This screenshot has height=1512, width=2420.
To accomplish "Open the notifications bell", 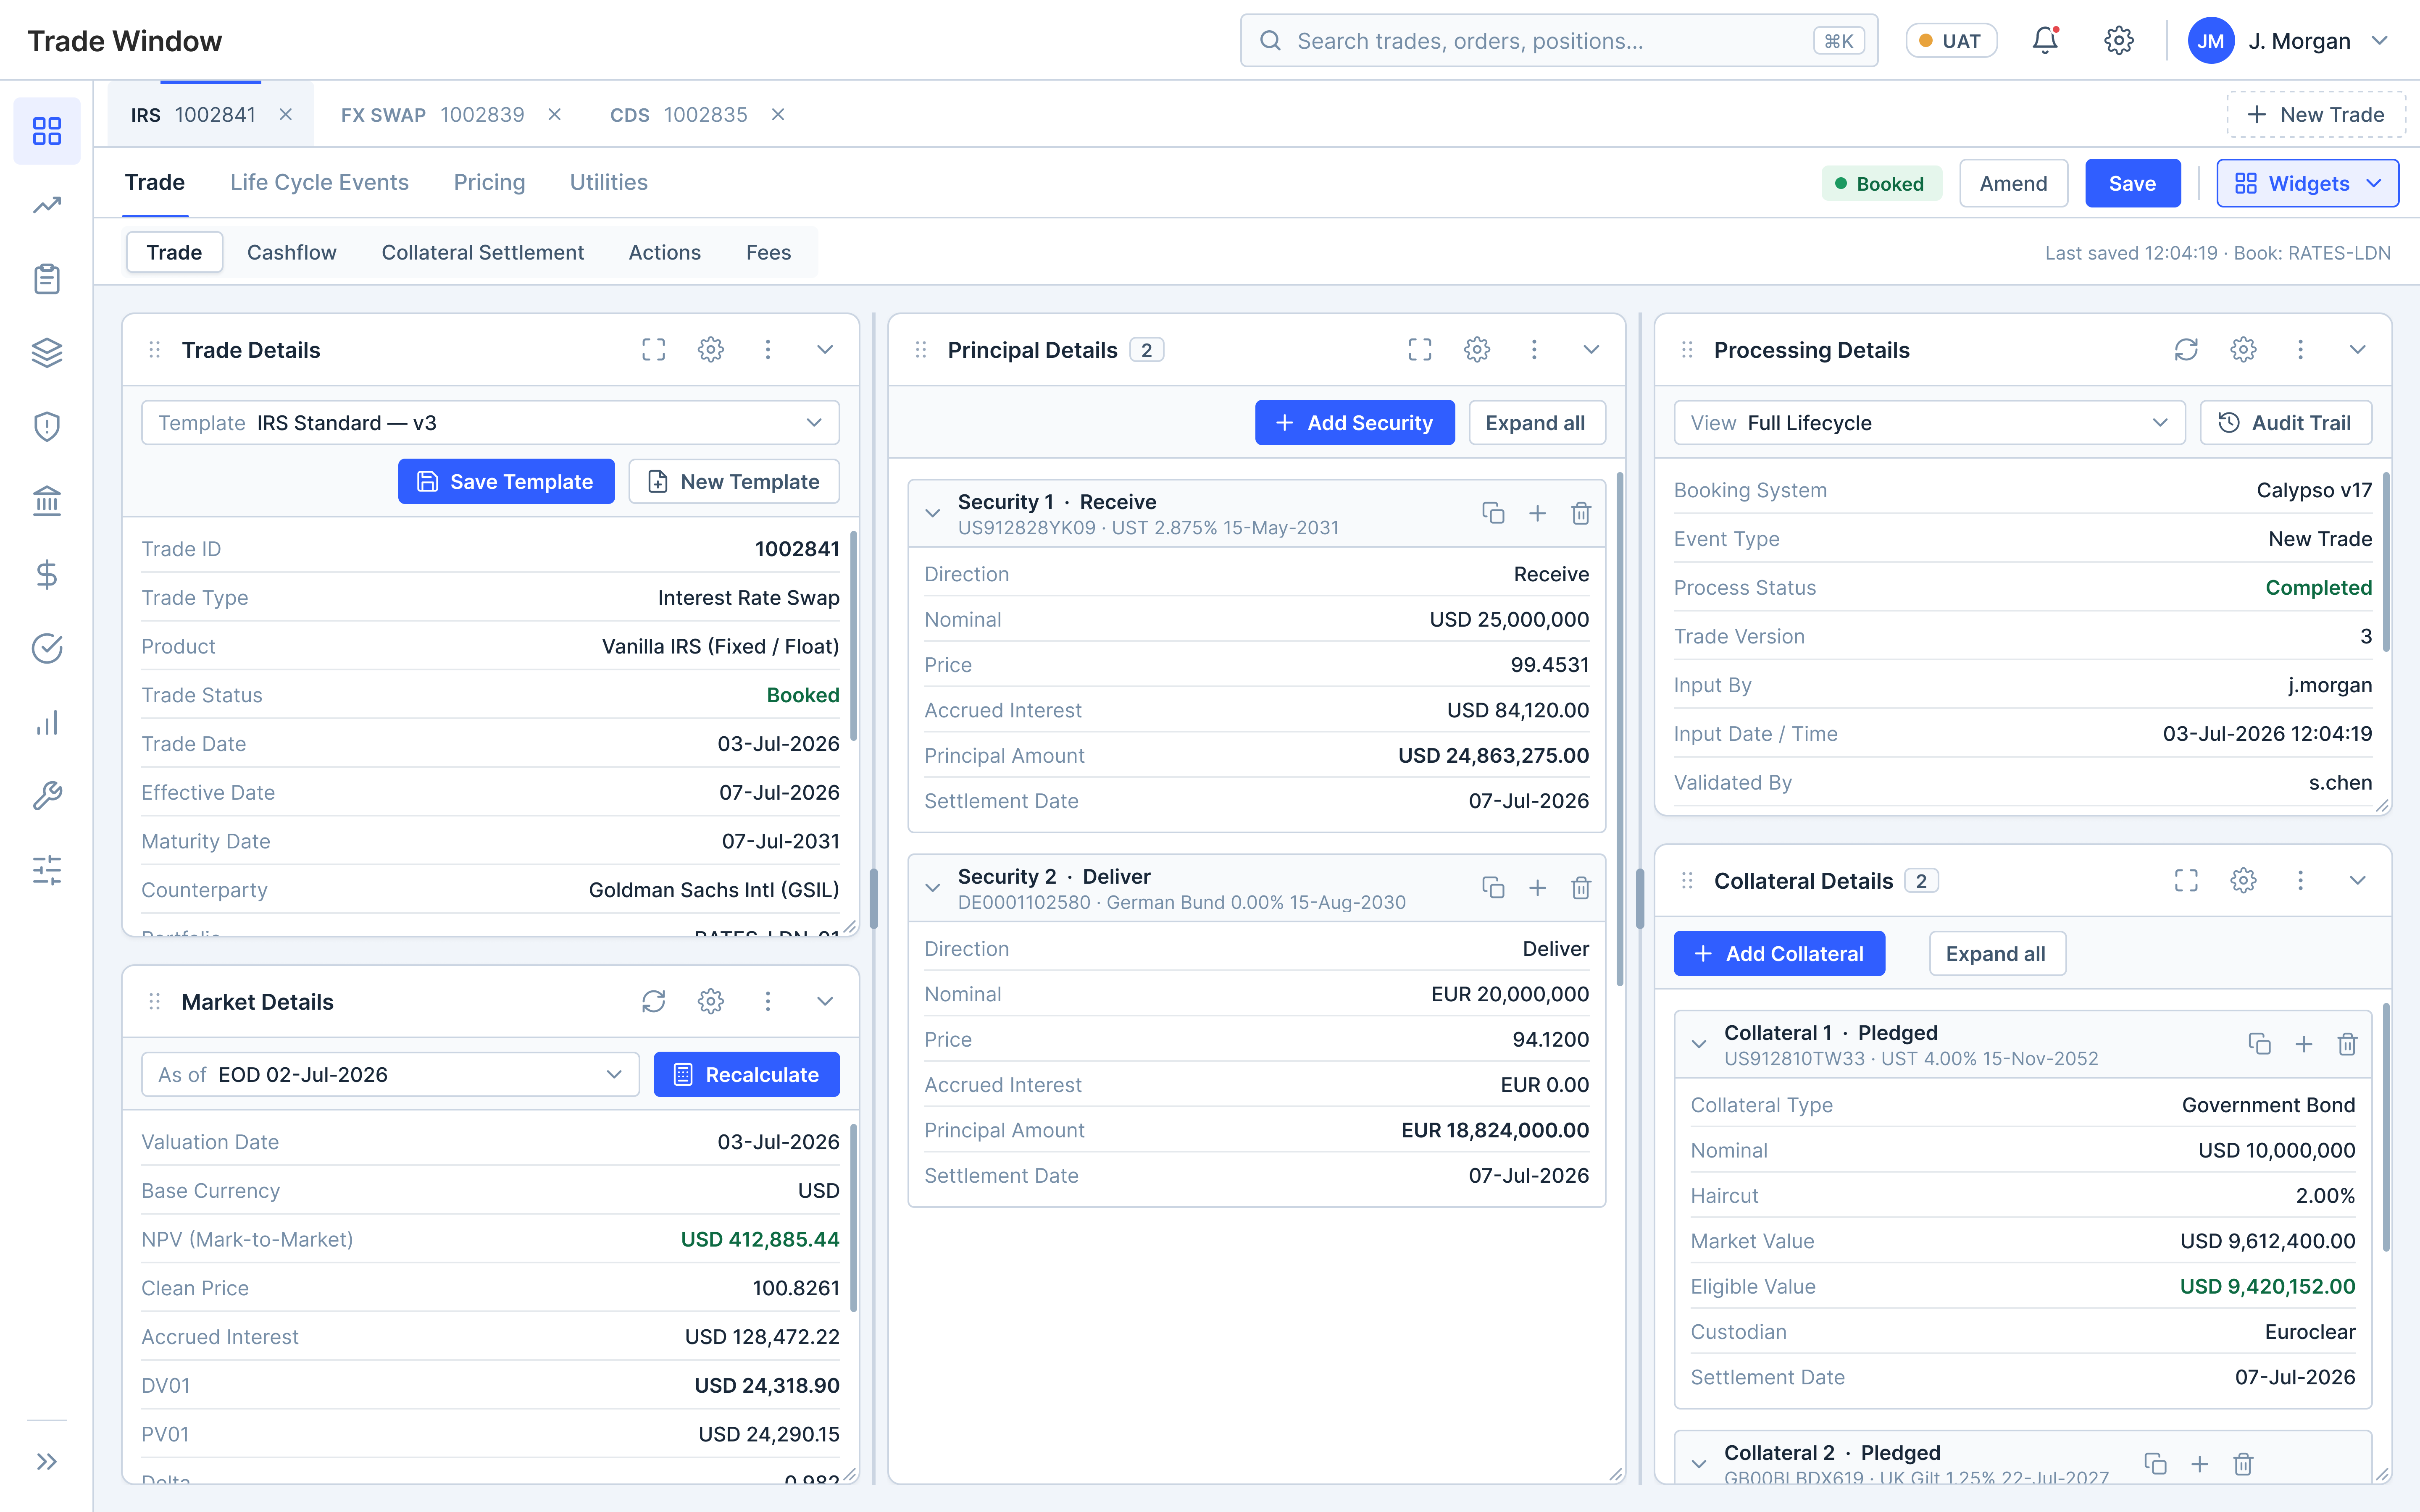I will 2045,41.
